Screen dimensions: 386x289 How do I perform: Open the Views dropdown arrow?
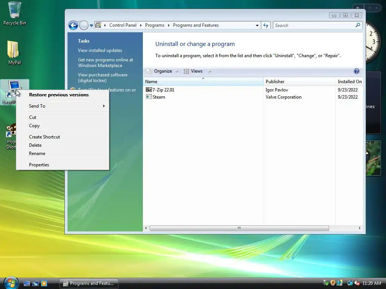(209, 71)
